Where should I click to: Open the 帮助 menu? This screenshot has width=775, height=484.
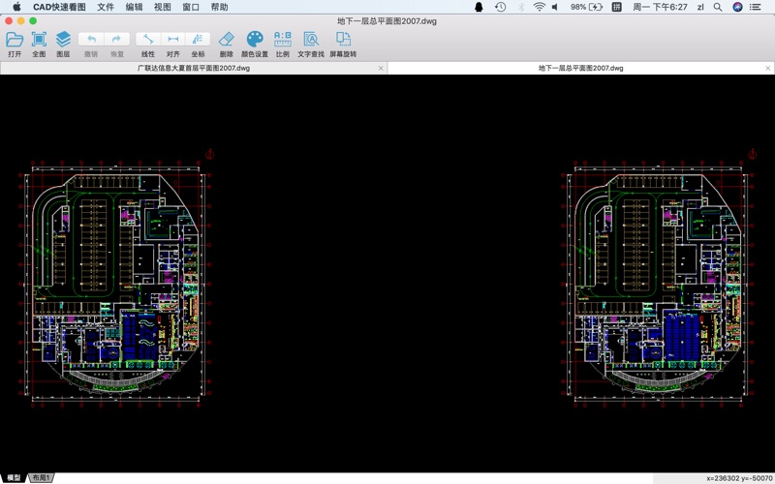point(220,7)
